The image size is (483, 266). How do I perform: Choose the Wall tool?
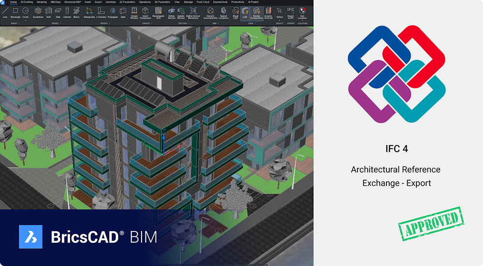(x=48, y=13)
